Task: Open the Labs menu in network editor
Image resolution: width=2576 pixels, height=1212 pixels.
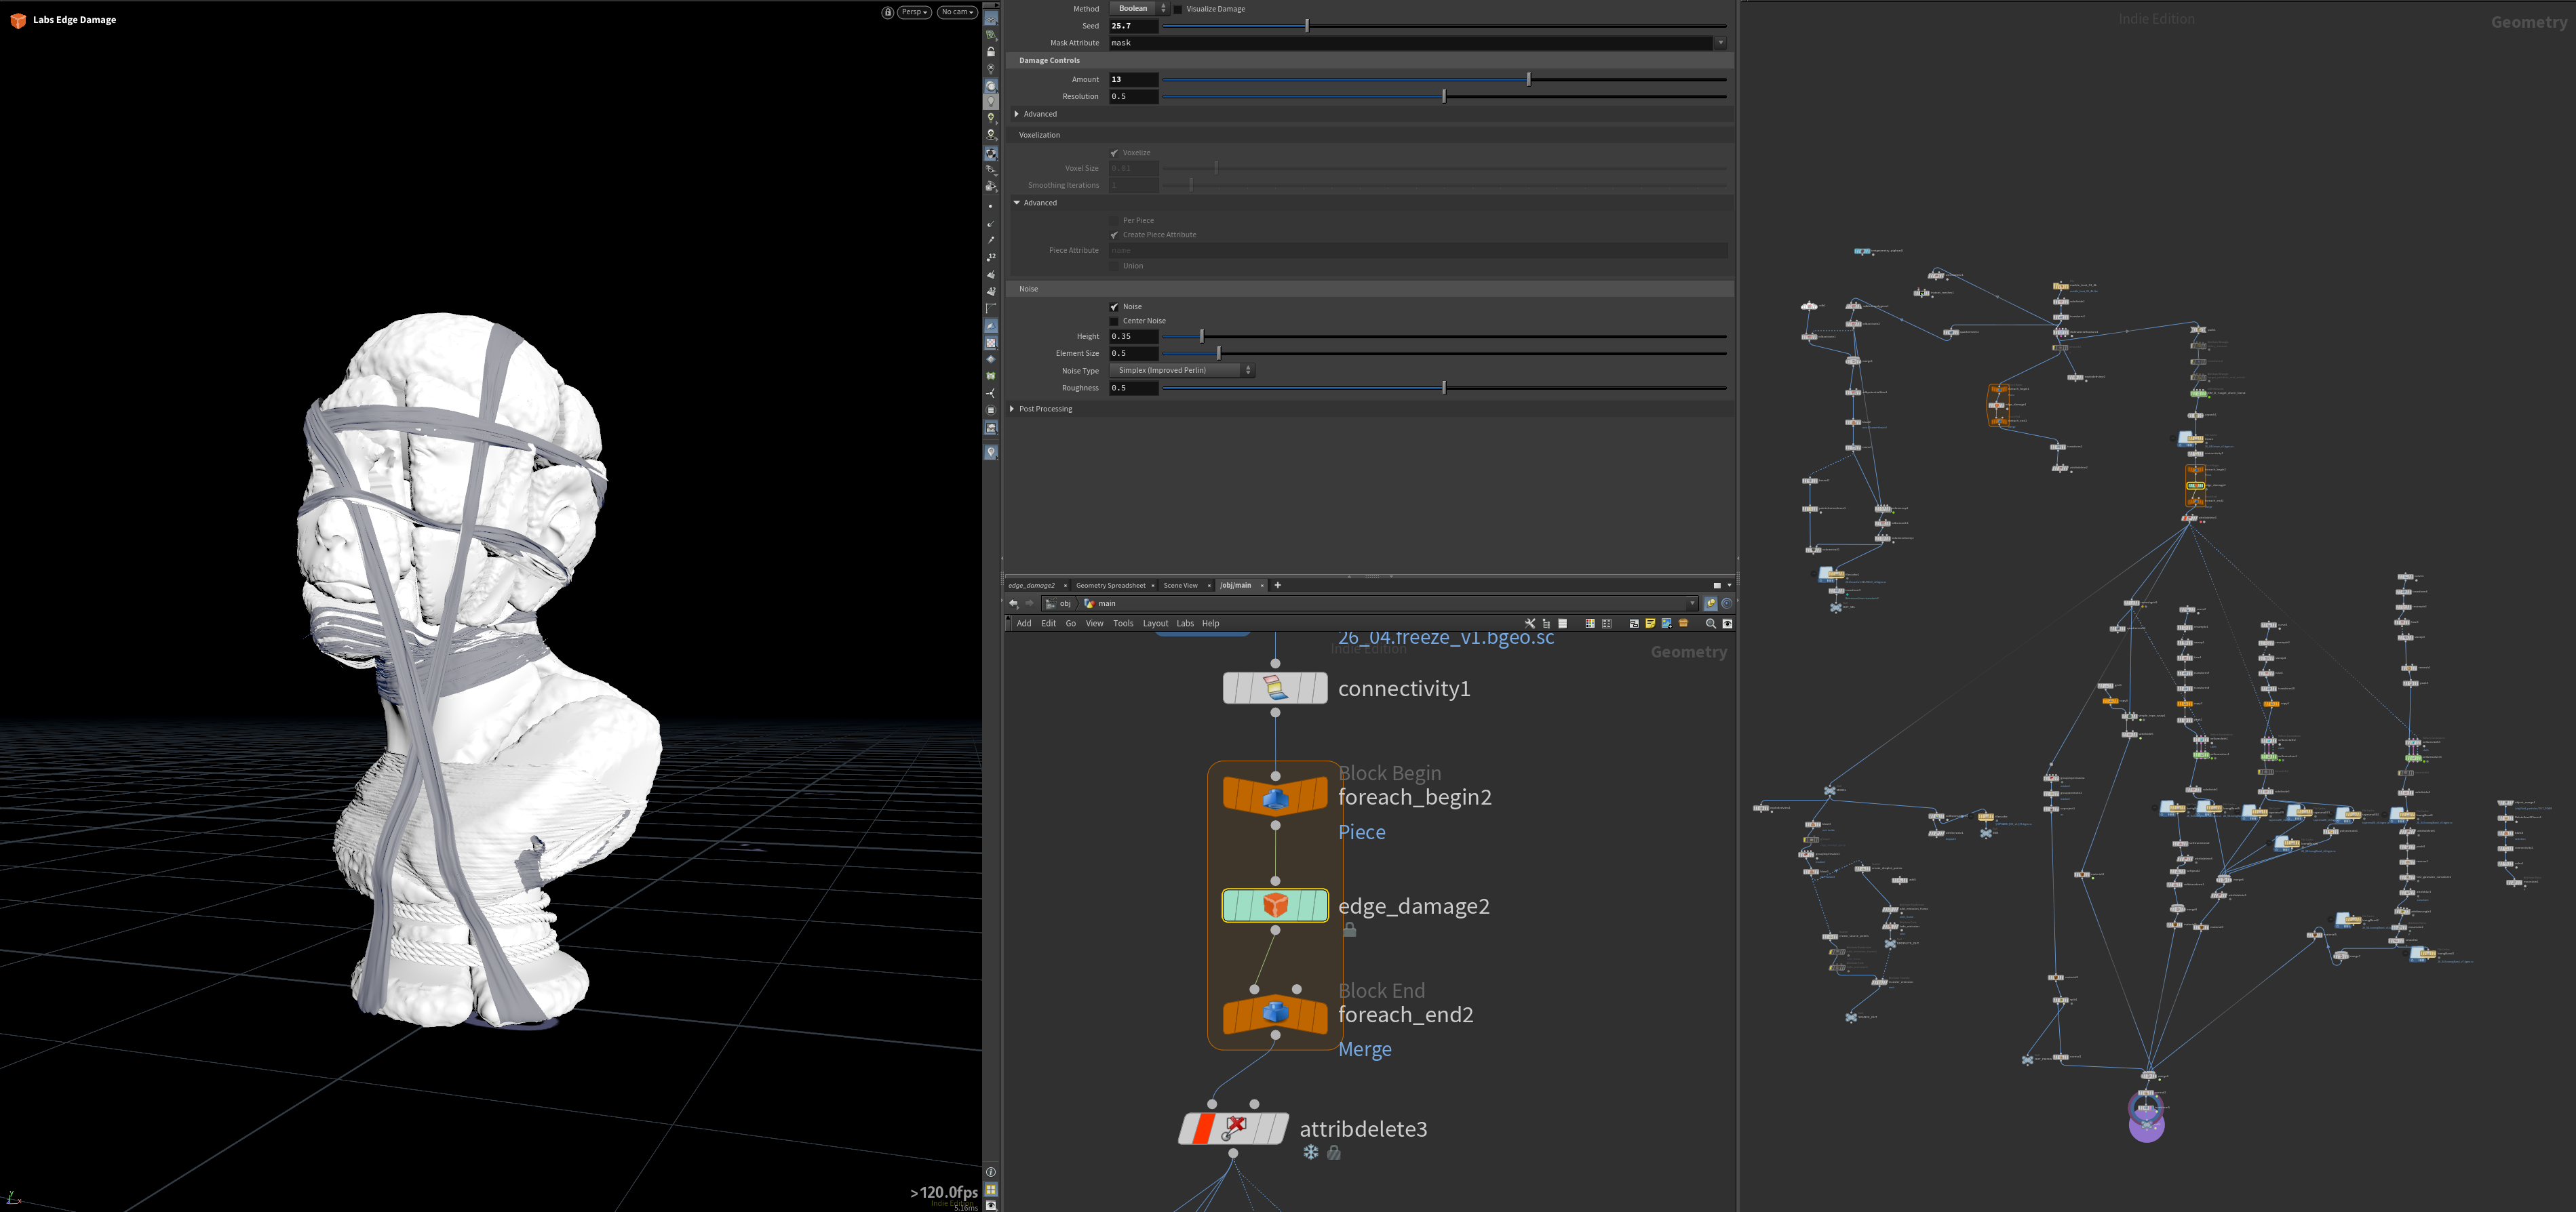Action: click(1185, 624)
